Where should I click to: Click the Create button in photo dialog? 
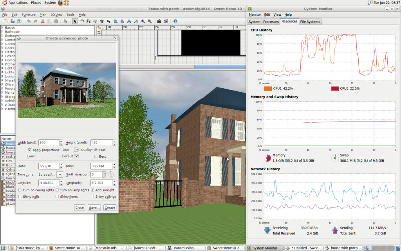(x=110, y=207)
